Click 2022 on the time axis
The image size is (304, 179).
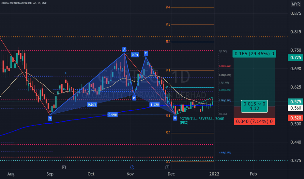click(x=214, y=174)
